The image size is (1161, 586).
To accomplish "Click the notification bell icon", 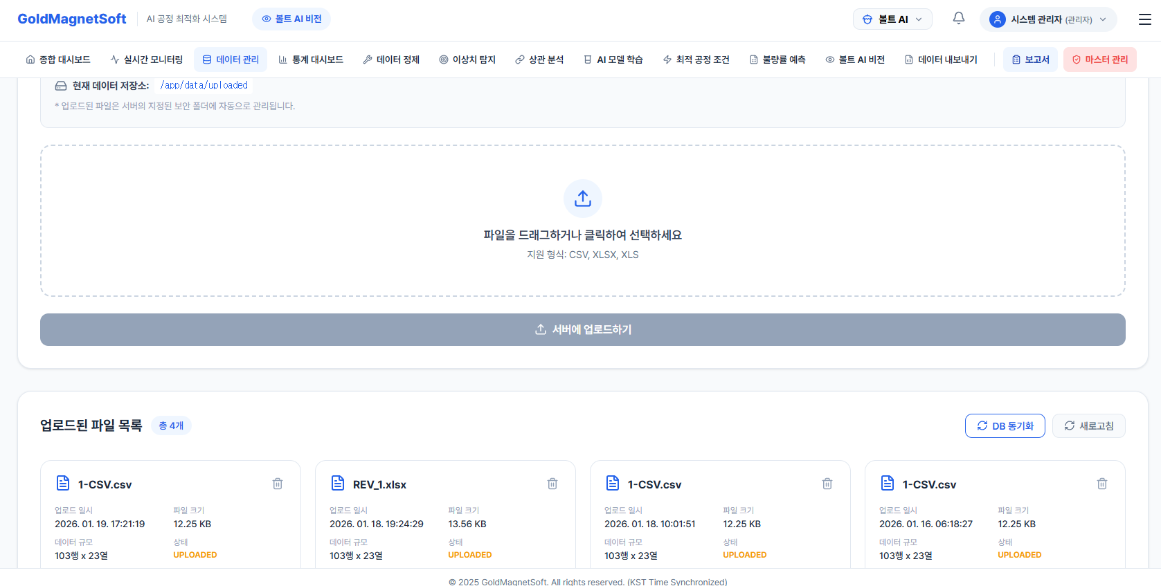I will [958, 19].
